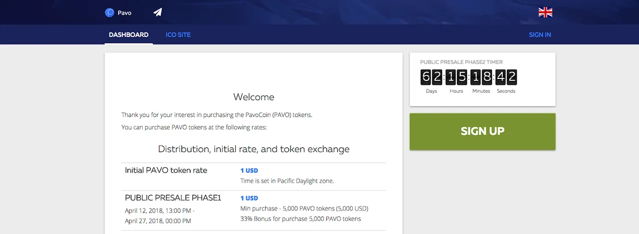Click the Welcome heading
This screenshot has height=234, width=639.
point(254,97)
